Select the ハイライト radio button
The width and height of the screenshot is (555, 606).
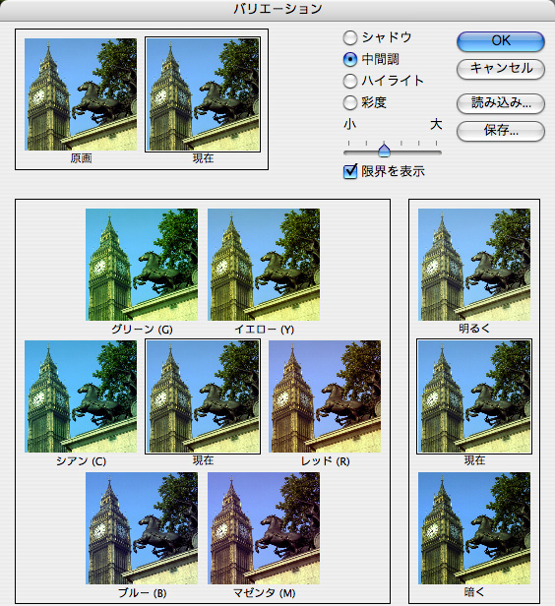(350, 81)
